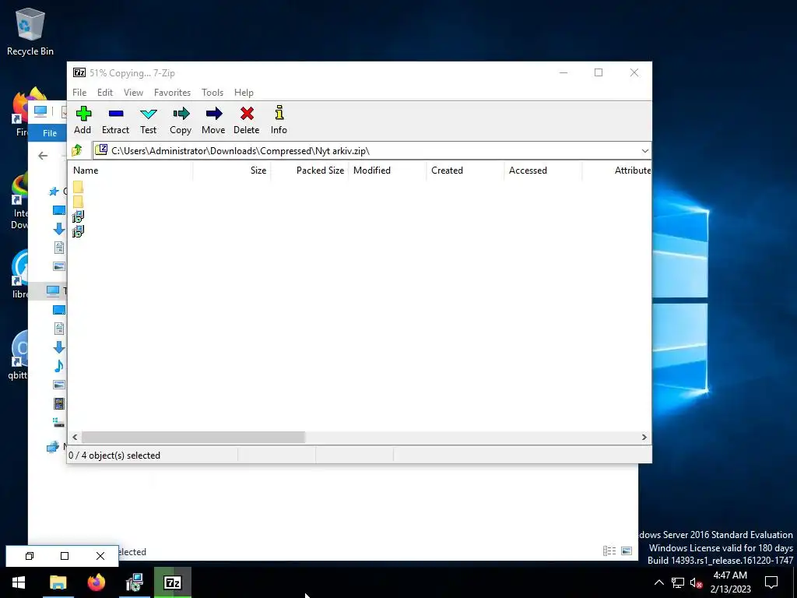The image size is (797, 598).
Task: Click the Back arrow in File Explorer
Action: [43, 156]
